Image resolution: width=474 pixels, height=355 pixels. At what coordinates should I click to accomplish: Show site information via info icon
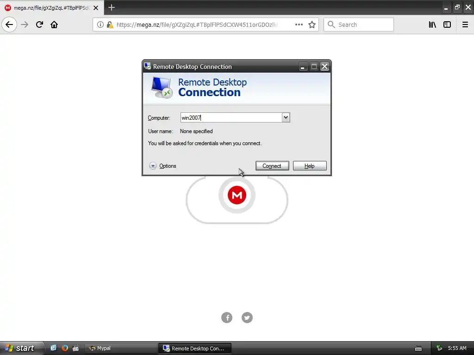pos(100,25)
